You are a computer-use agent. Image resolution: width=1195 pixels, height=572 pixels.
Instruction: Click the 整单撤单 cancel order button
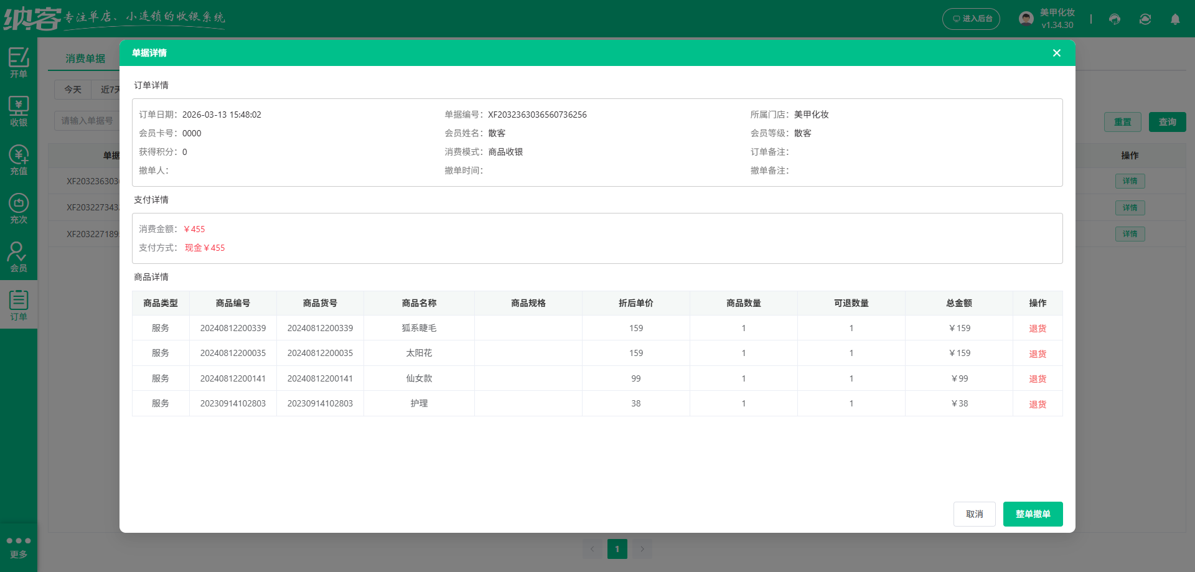1033,513
